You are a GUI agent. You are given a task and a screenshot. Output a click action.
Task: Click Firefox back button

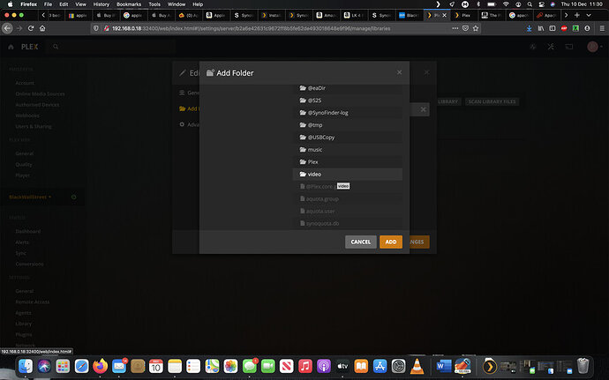[7, 28]
